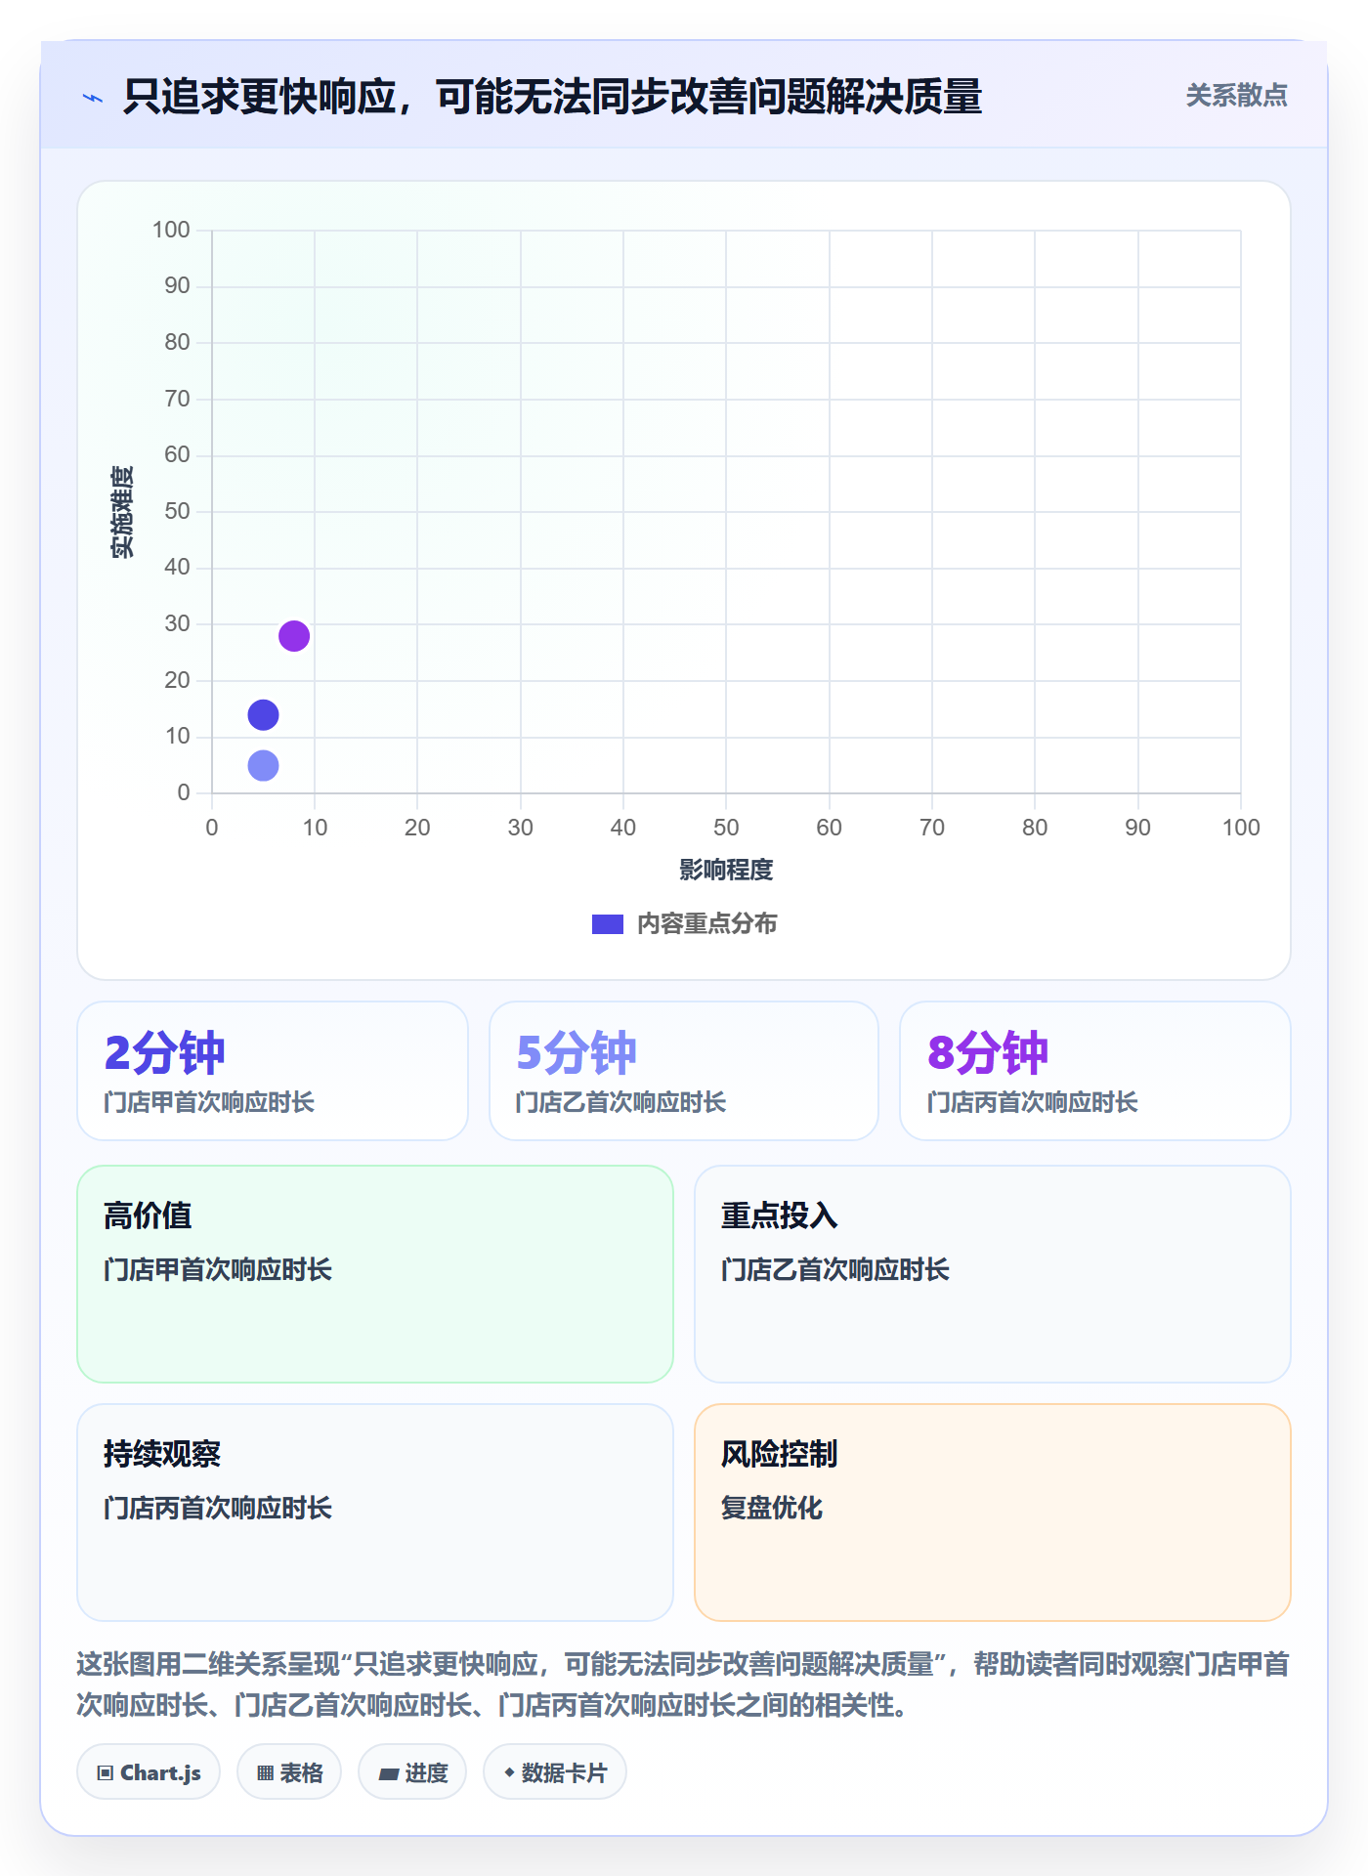Viewport: 1368px width, 1876px height.
Task: Click the lightning bolt icon beside the title
Action: pos(93,98)
